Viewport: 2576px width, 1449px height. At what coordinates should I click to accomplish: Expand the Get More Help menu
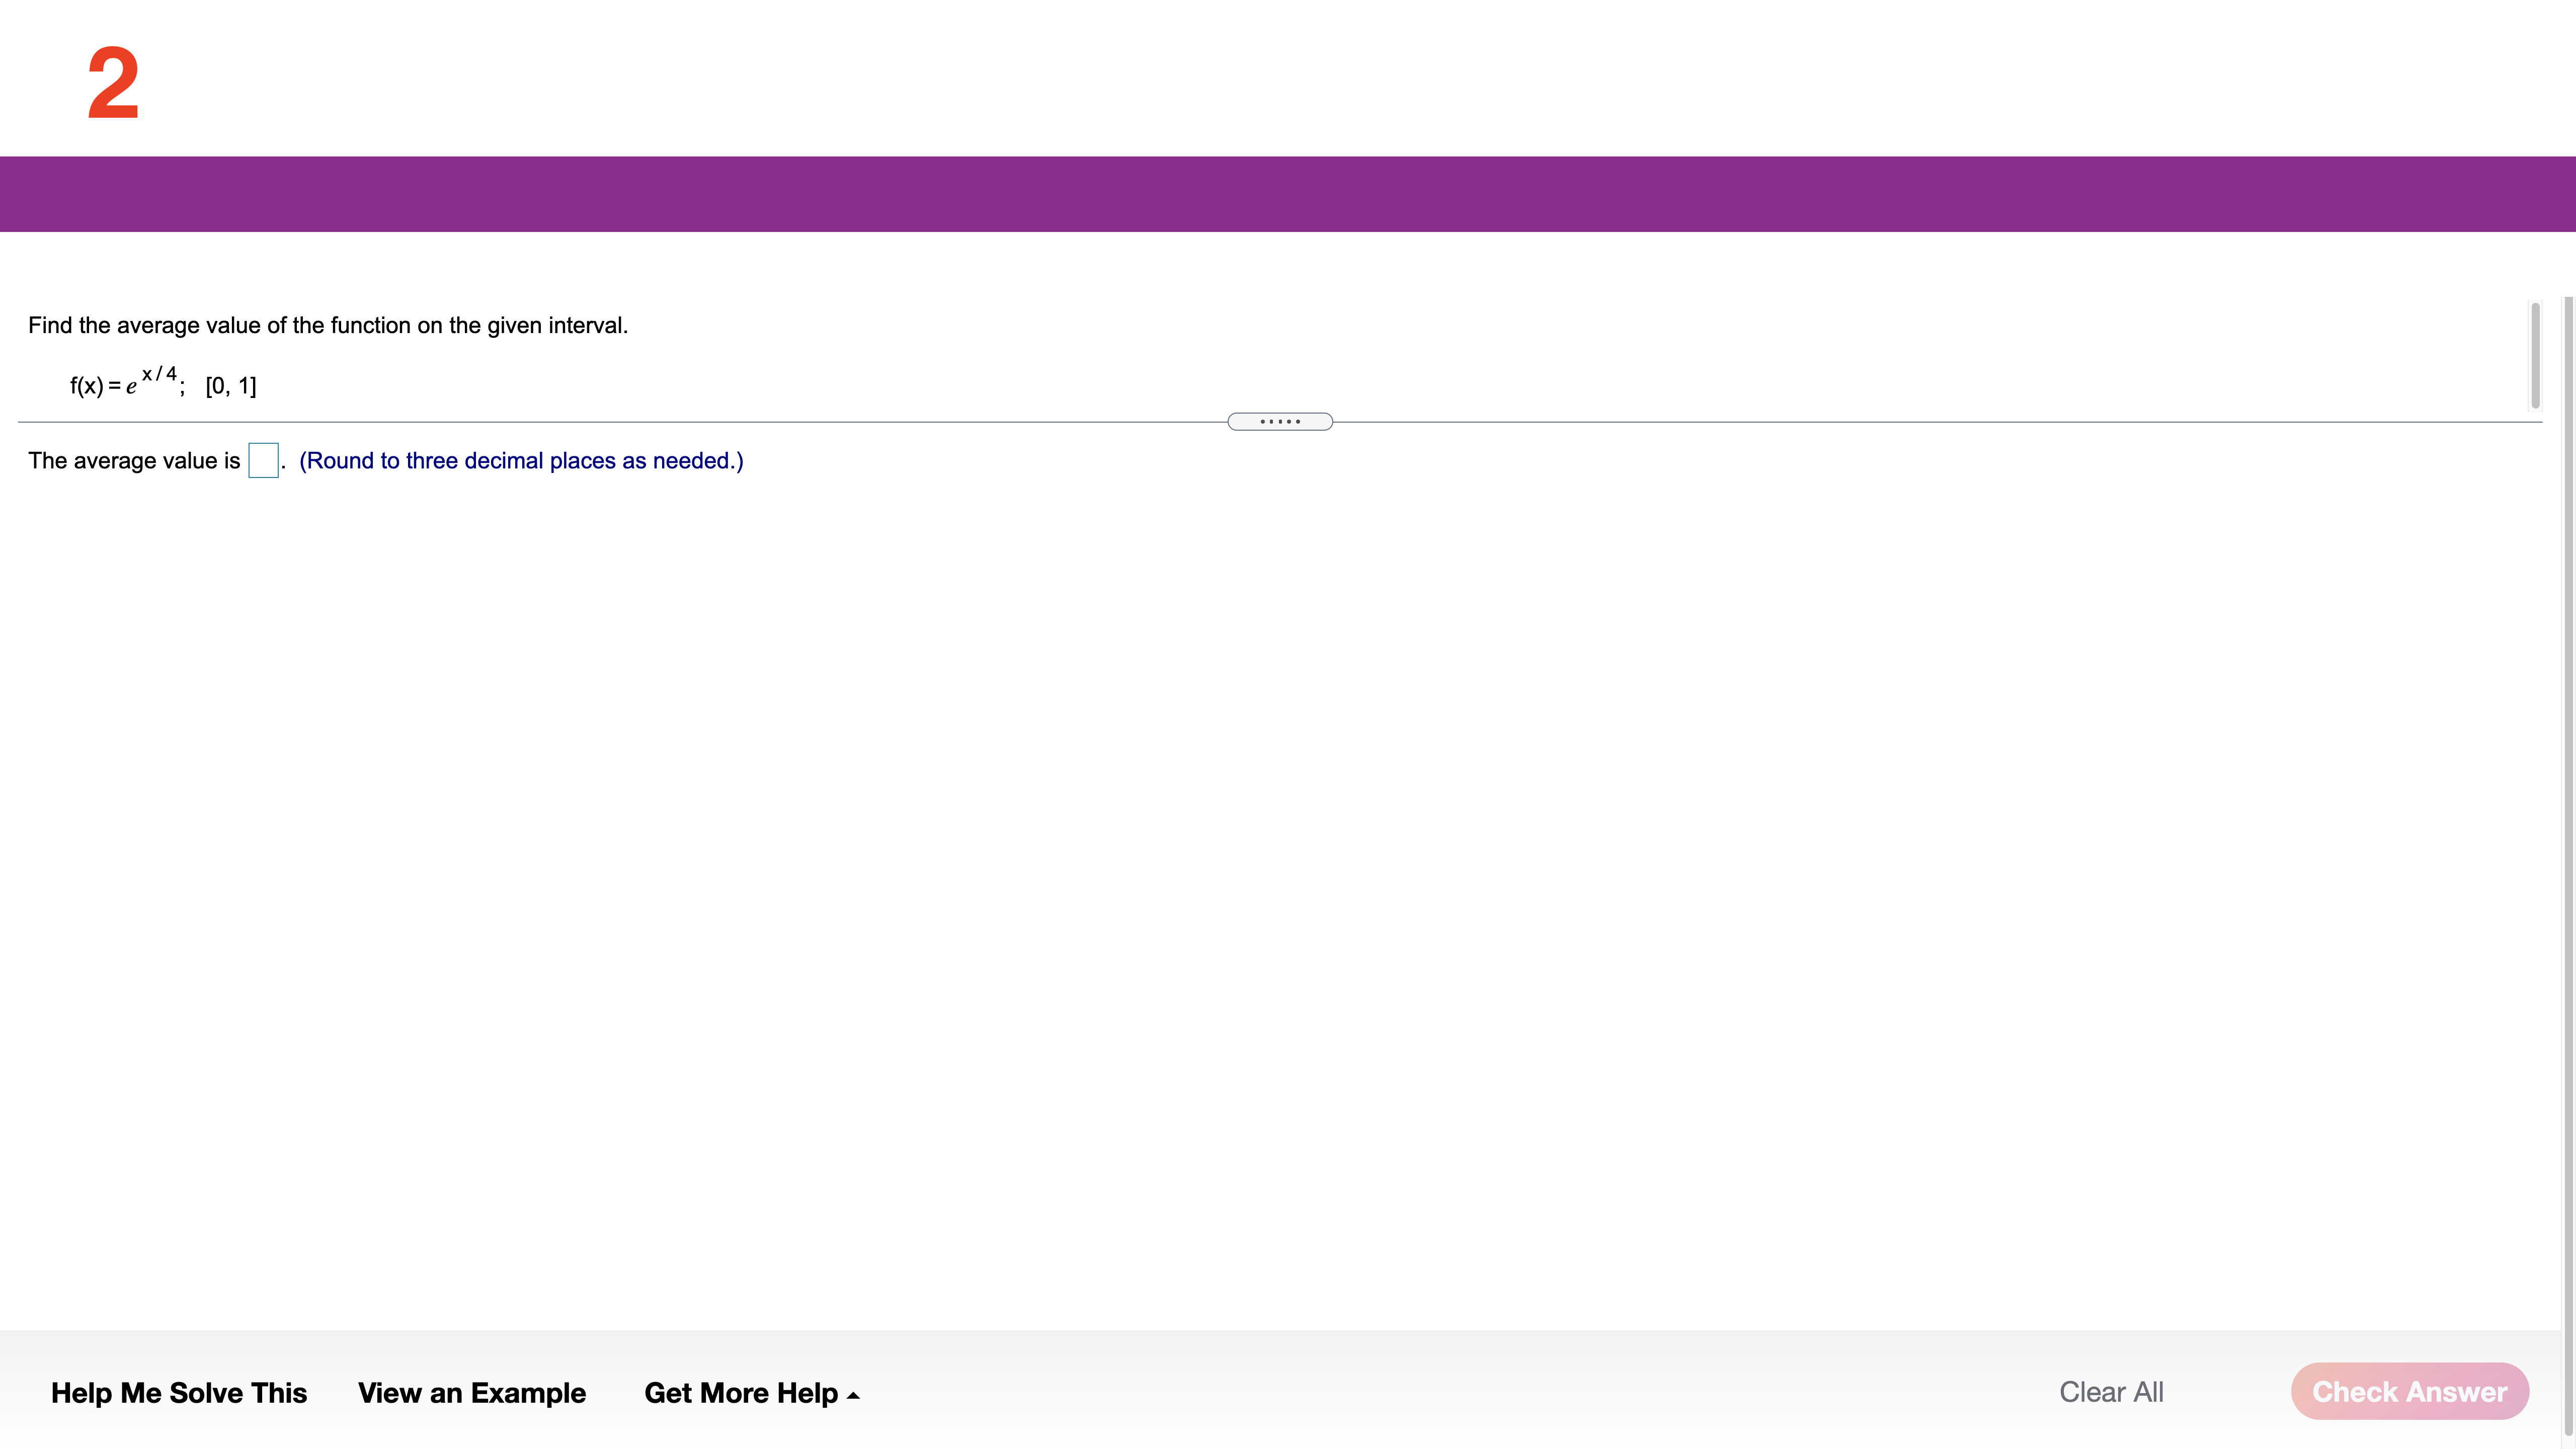pyautogui.click(x=741, y=1392)
